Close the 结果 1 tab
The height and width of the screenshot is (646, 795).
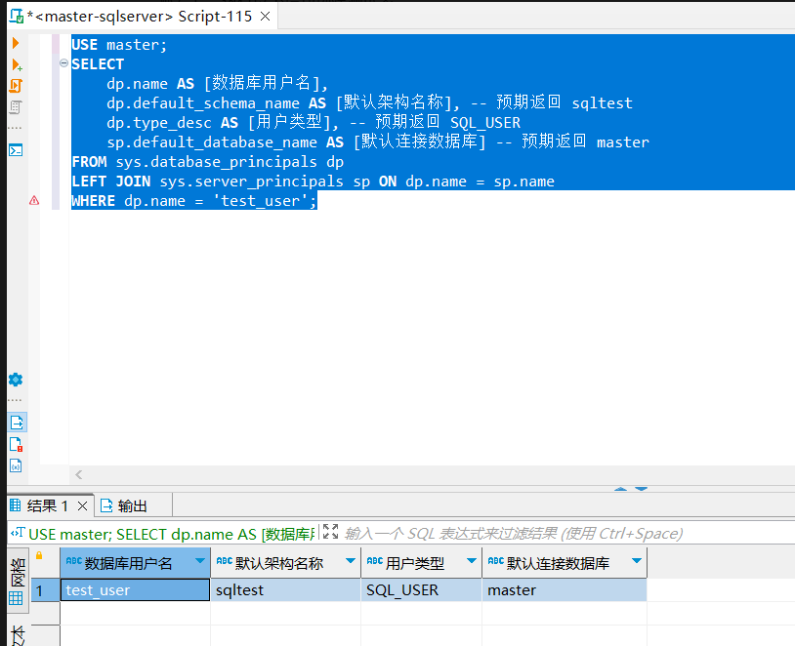[83, 505]
